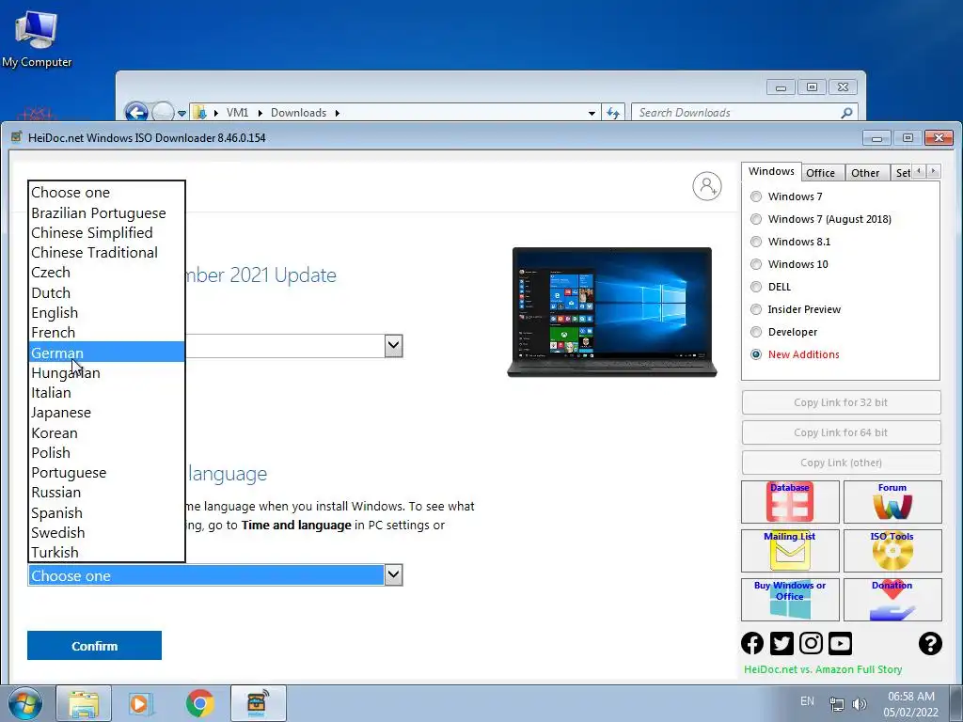Open the YouTube channel icon
The height and width of the screenshot is (722, 963).
tap(840, 643)
